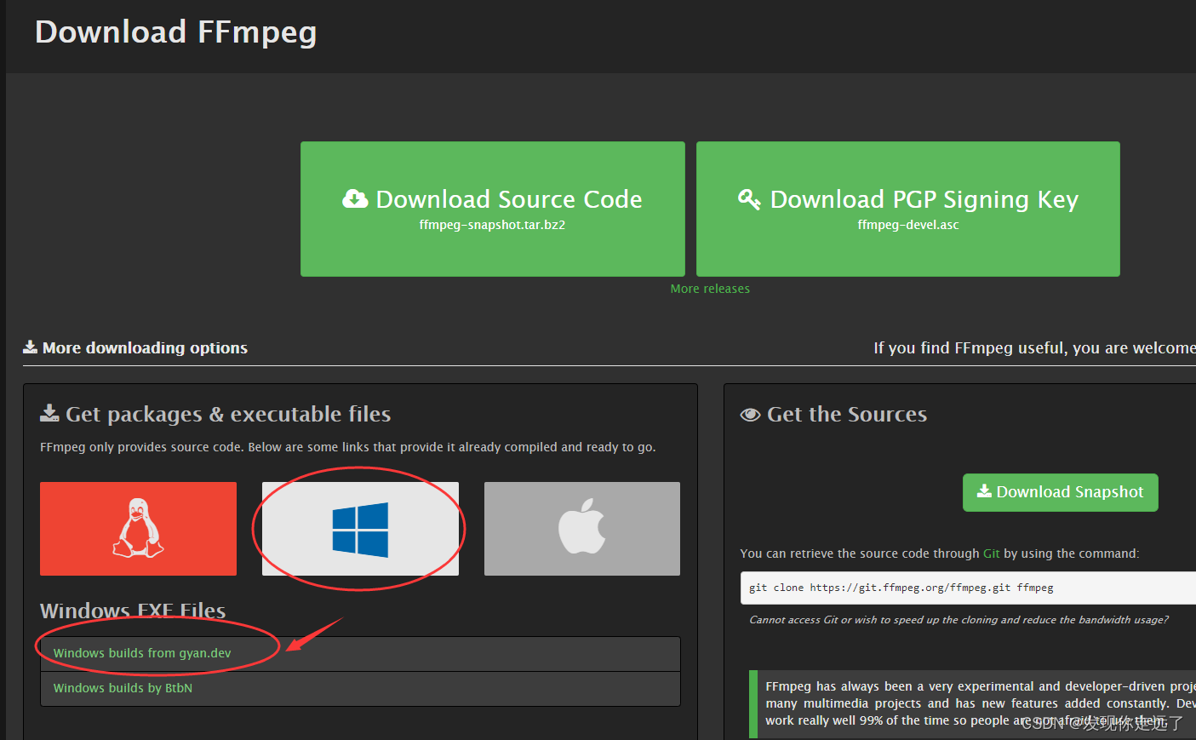This screenshot has height=740, width=1196.
Task: Click the key icon on PGP Signing Key
Action: click(749, 199)
